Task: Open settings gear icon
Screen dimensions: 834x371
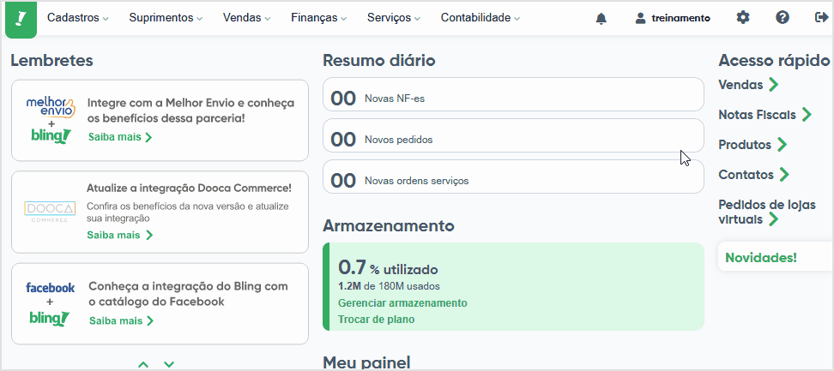Action: pyautogui.click(x=742, y=17)
